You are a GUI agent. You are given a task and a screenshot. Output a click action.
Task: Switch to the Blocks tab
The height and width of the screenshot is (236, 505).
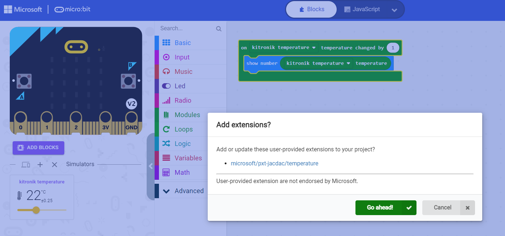[x=311, y=9]
